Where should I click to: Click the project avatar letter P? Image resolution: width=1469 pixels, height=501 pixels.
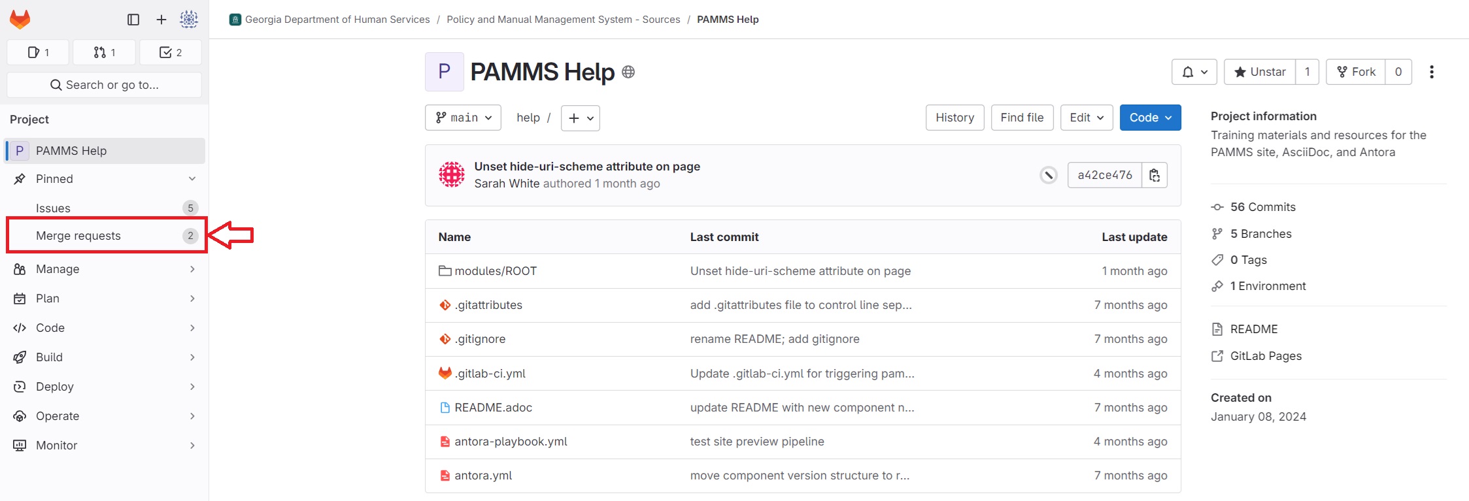(445, 72)
